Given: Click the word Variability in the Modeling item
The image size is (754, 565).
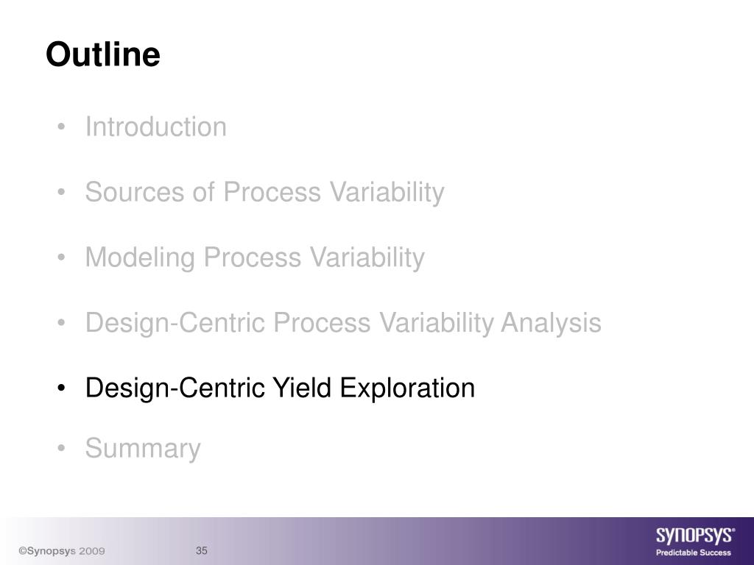Looking at the screenshot, I should [367, 257].
